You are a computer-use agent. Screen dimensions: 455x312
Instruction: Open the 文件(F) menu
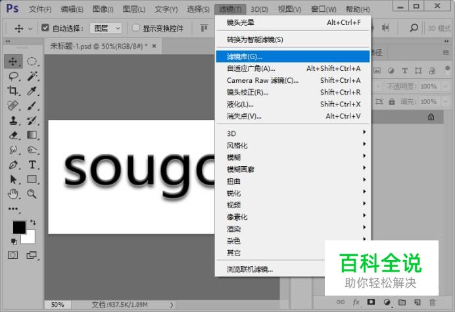tap(40, 9)
